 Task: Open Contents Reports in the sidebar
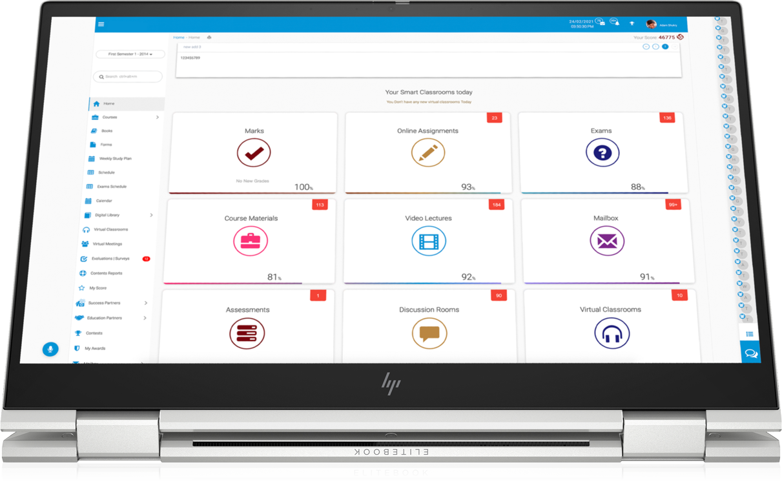pyautogui.click(x=107, y=273)
